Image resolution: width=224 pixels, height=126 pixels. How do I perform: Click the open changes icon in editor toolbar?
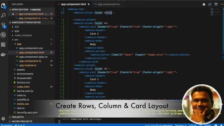(x=210, y=4)
